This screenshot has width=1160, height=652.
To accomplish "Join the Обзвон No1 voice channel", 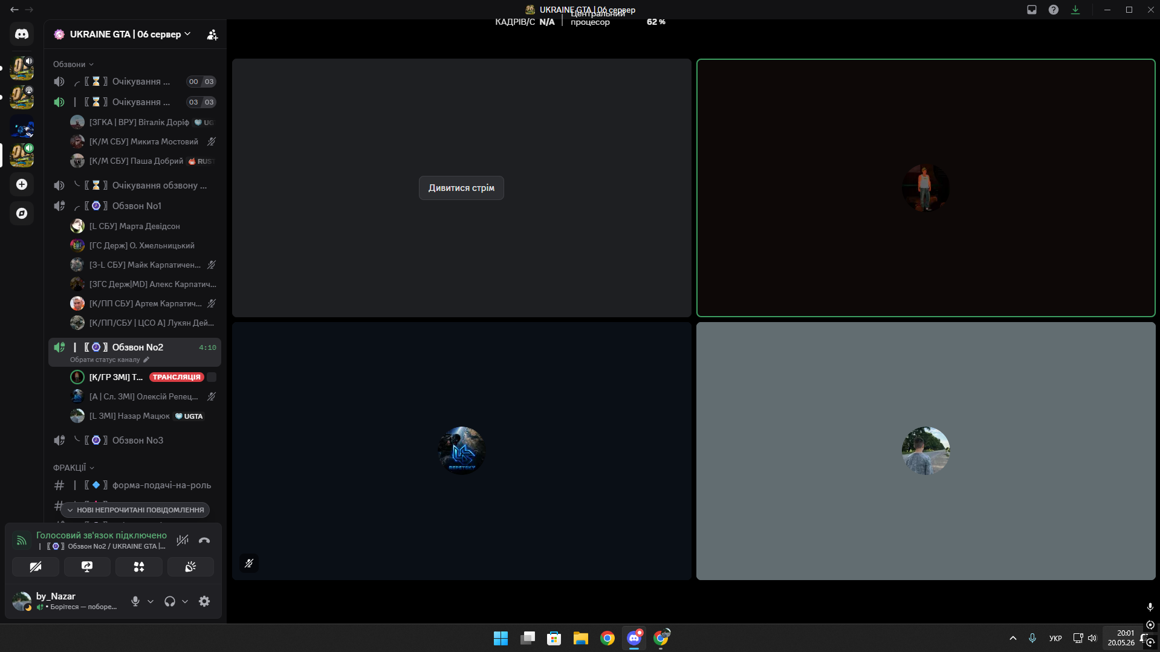I will tap(135, 206).
